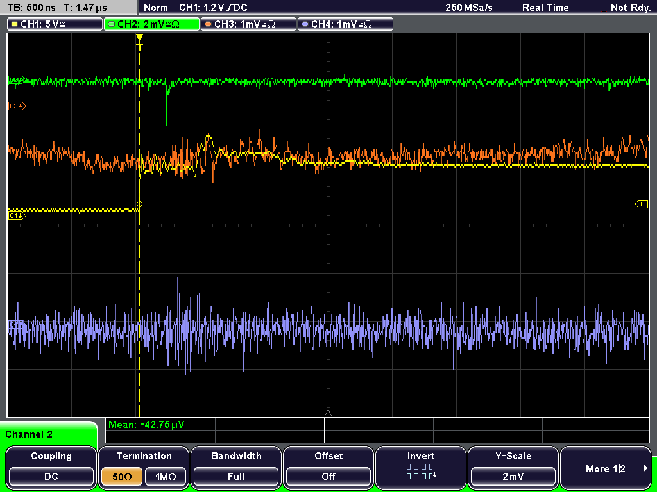Click the Norm trigger mode label
Screen dimensions: 657x492
pos(155,8)
